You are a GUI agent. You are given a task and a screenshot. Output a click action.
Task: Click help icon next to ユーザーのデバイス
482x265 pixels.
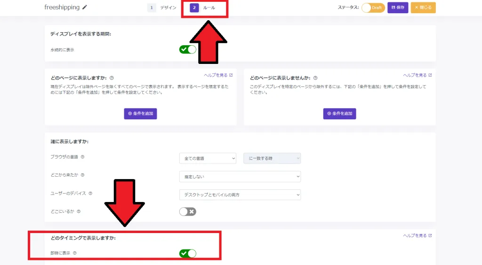coord(90,193)
